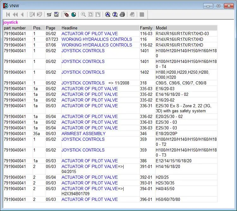Click the green clock history icon

tap(74, 15)
